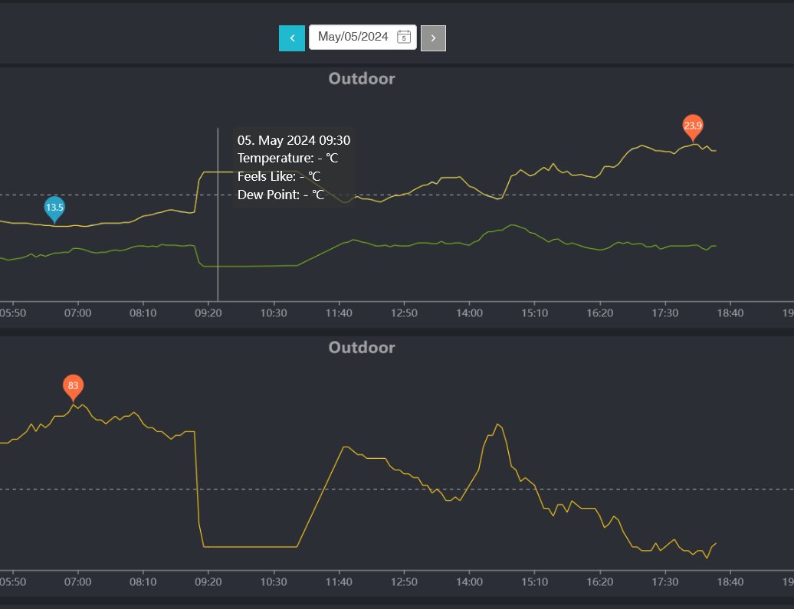
Task: Click the Outdoor title of the humidity chart
Action: [x=362, y=347]
